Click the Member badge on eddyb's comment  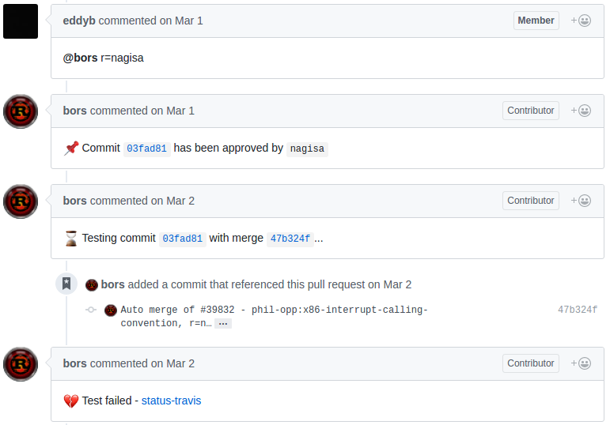(536, 21)
